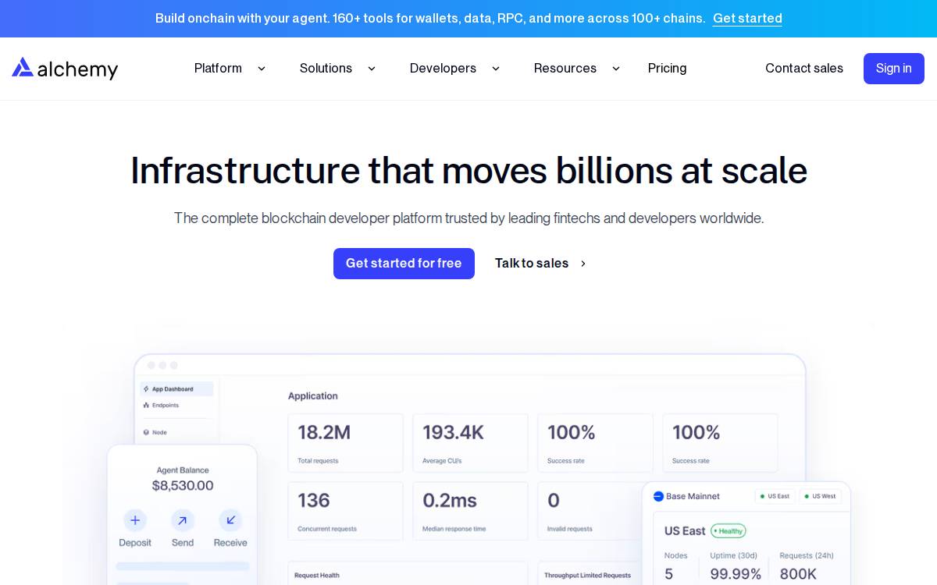Follow the banner's Get started link
The image size is (937, 585).
(x=747, y=18)
